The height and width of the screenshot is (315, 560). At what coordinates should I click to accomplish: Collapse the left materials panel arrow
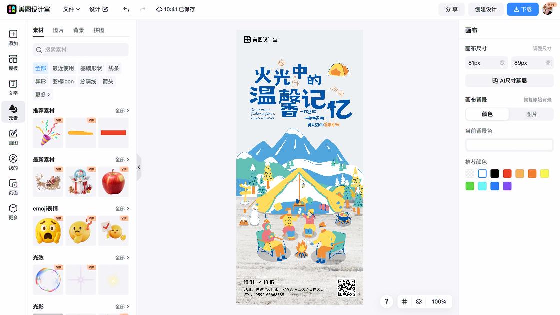[139, 167]
